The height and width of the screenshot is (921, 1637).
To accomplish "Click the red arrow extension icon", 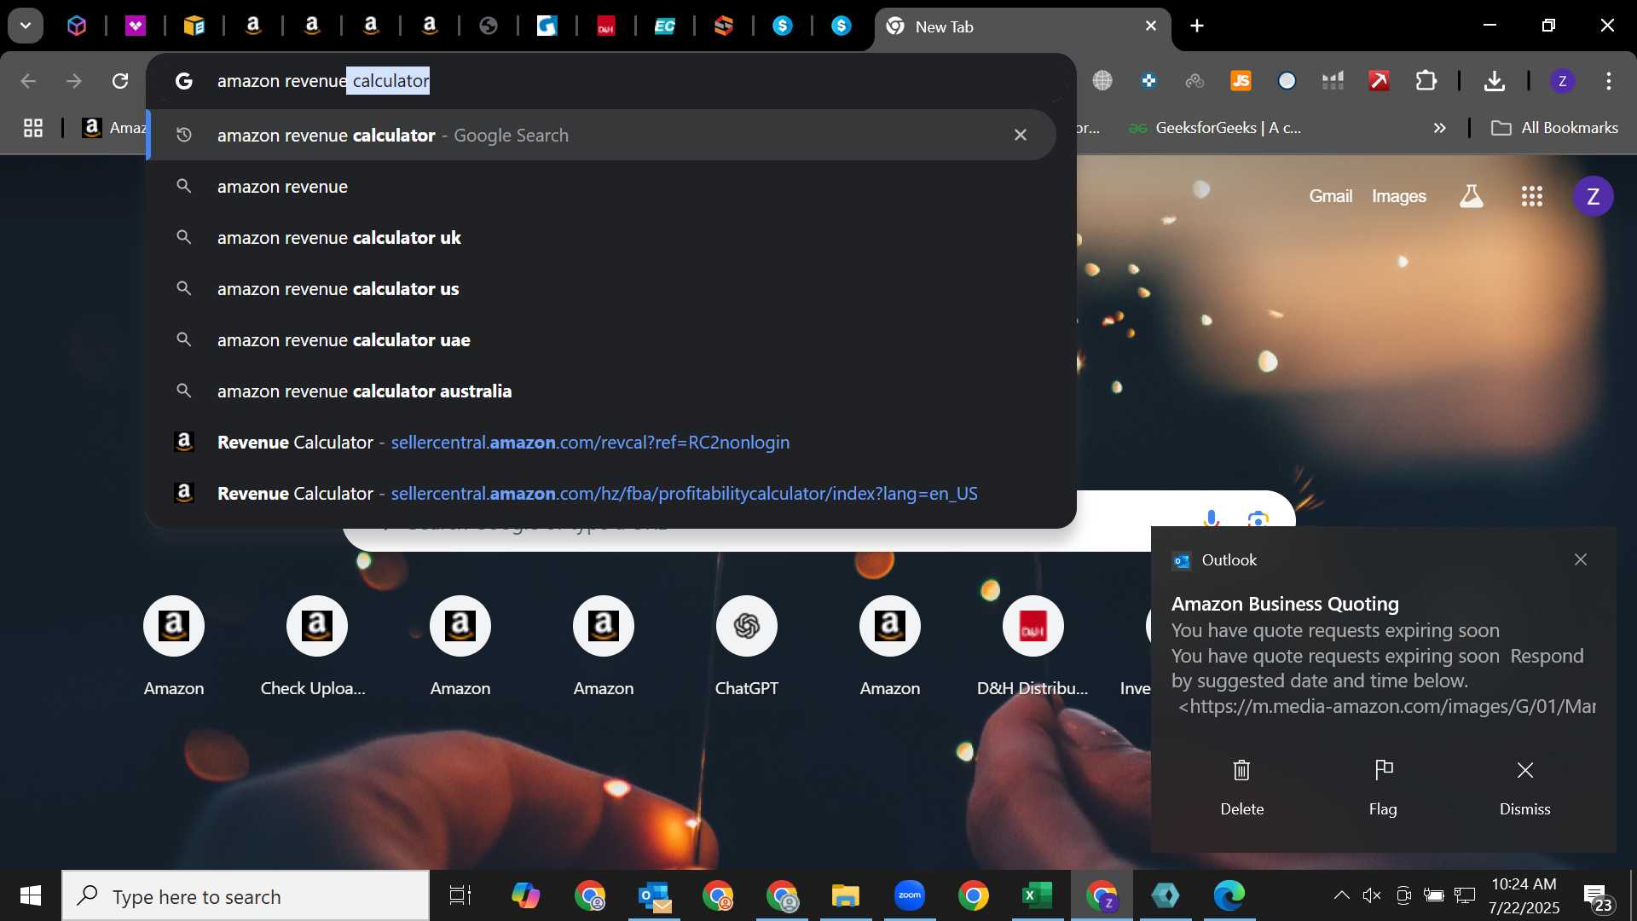I will coord(1379,81).
